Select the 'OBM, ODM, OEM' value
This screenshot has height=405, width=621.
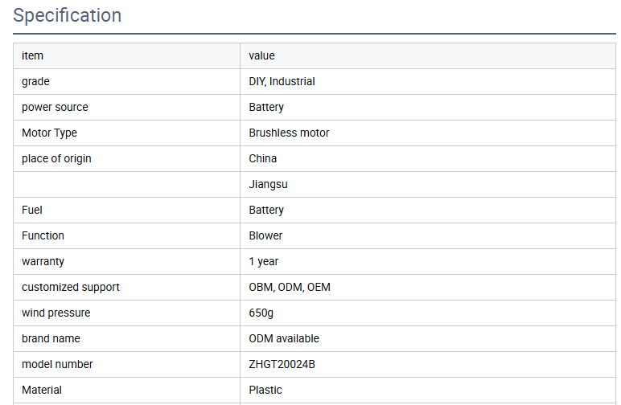(x=290, y=287)
